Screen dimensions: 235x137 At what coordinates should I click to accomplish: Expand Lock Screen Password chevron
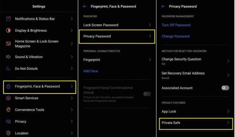pos(150,25)
